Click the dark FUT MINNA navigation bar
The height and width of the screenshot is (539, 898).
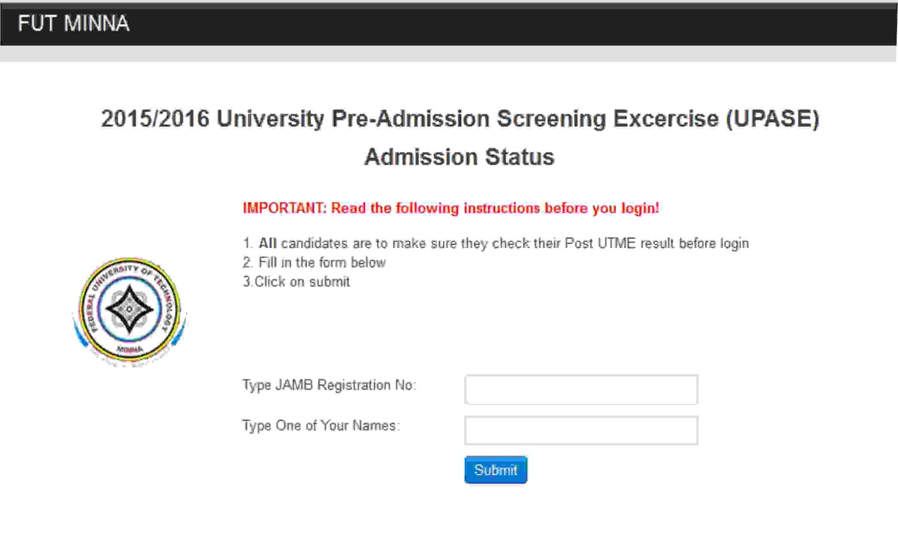(449, 24)
